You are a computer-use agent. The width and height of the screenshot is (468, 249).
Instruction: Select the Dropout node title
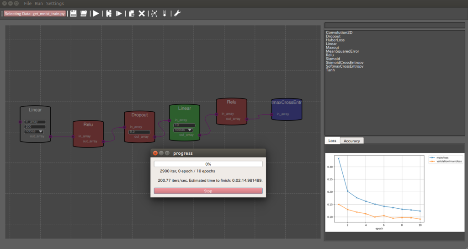pyautogui.click(x=139, y=115)
